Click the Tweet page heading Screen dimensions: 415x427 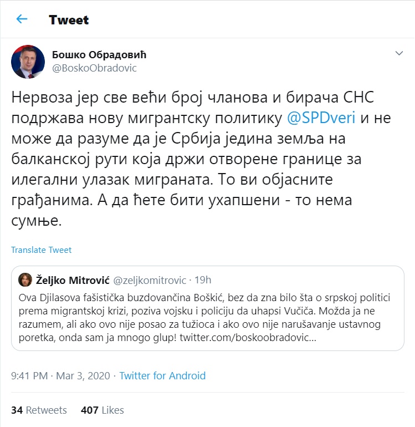click(69, 20)
